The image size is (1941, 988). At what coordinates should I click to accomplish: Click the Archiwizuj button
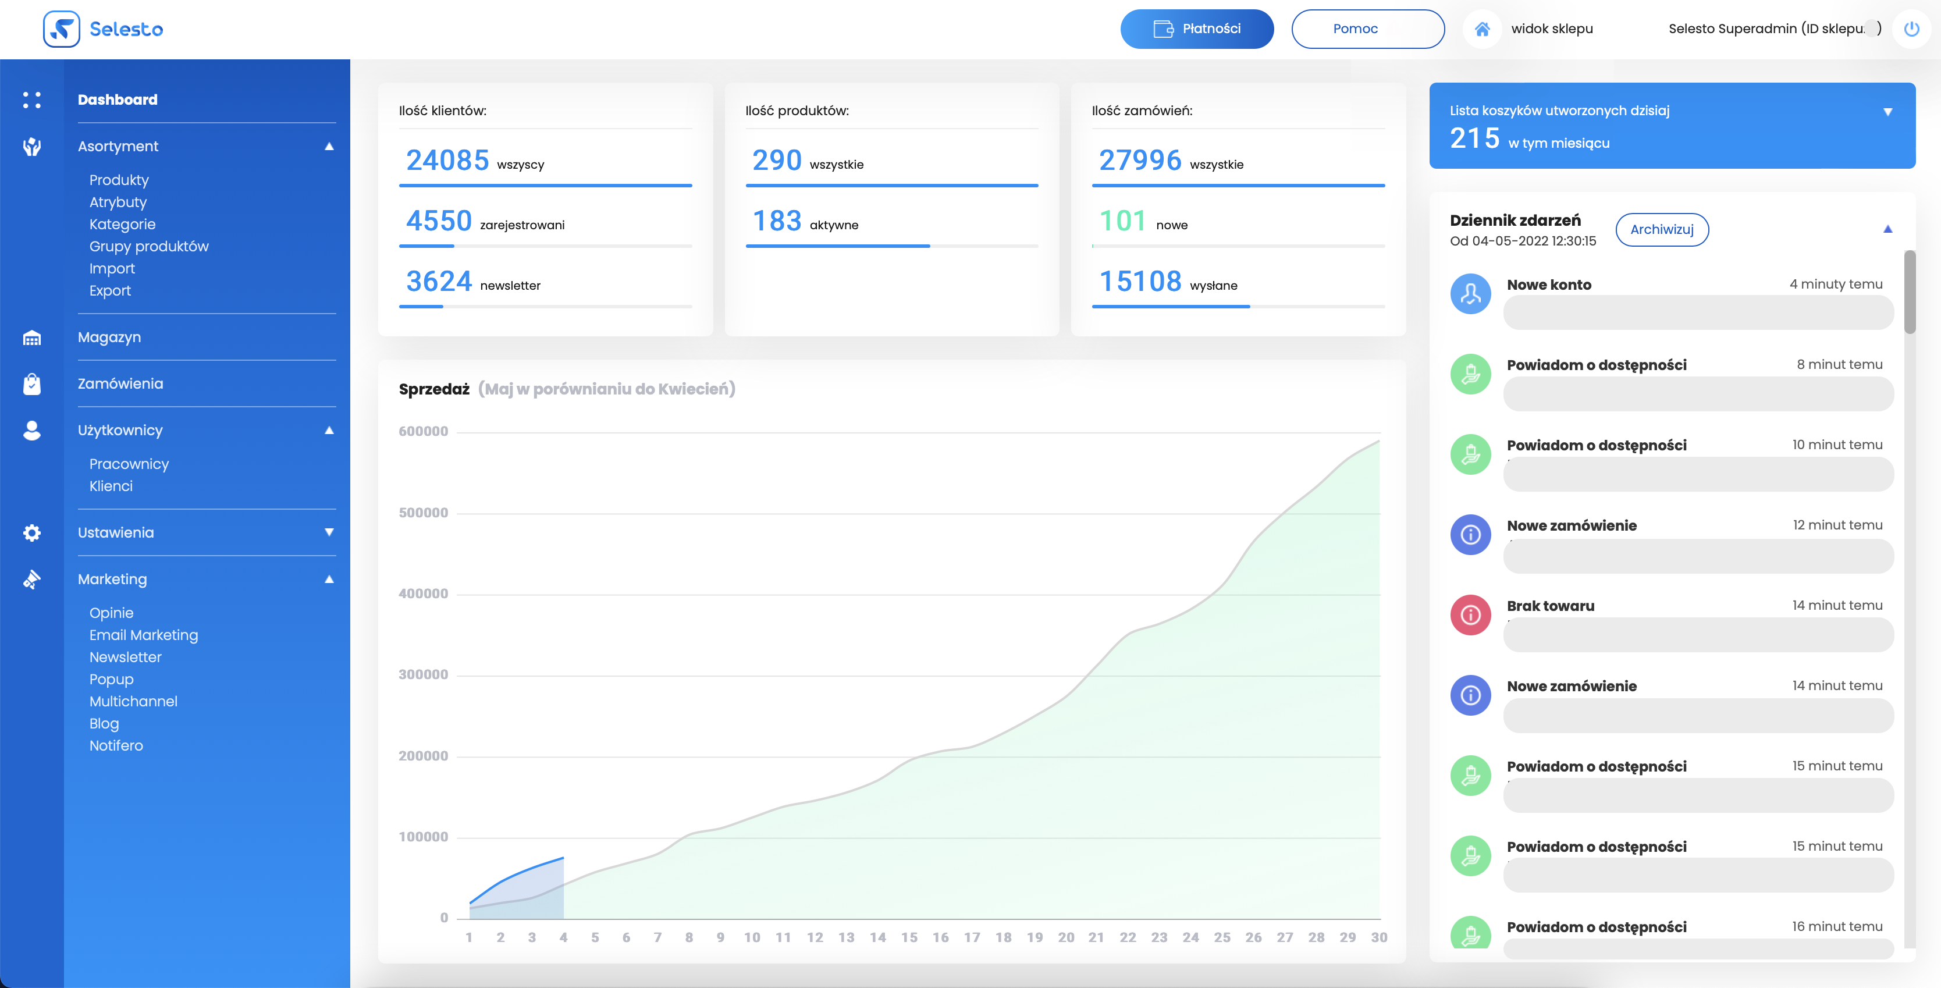(1662, 229)
